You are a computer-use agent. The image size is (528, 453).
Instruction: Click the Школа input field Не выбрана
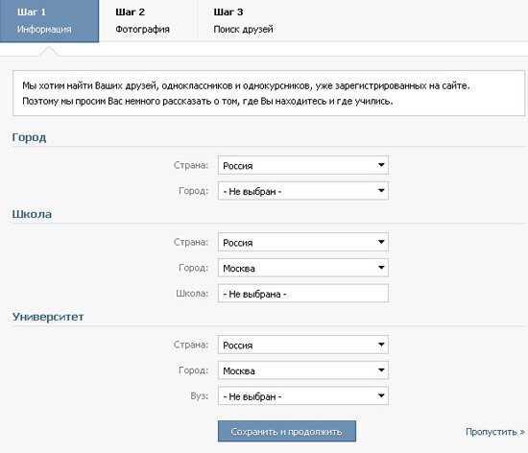click(x=303, y=294)
